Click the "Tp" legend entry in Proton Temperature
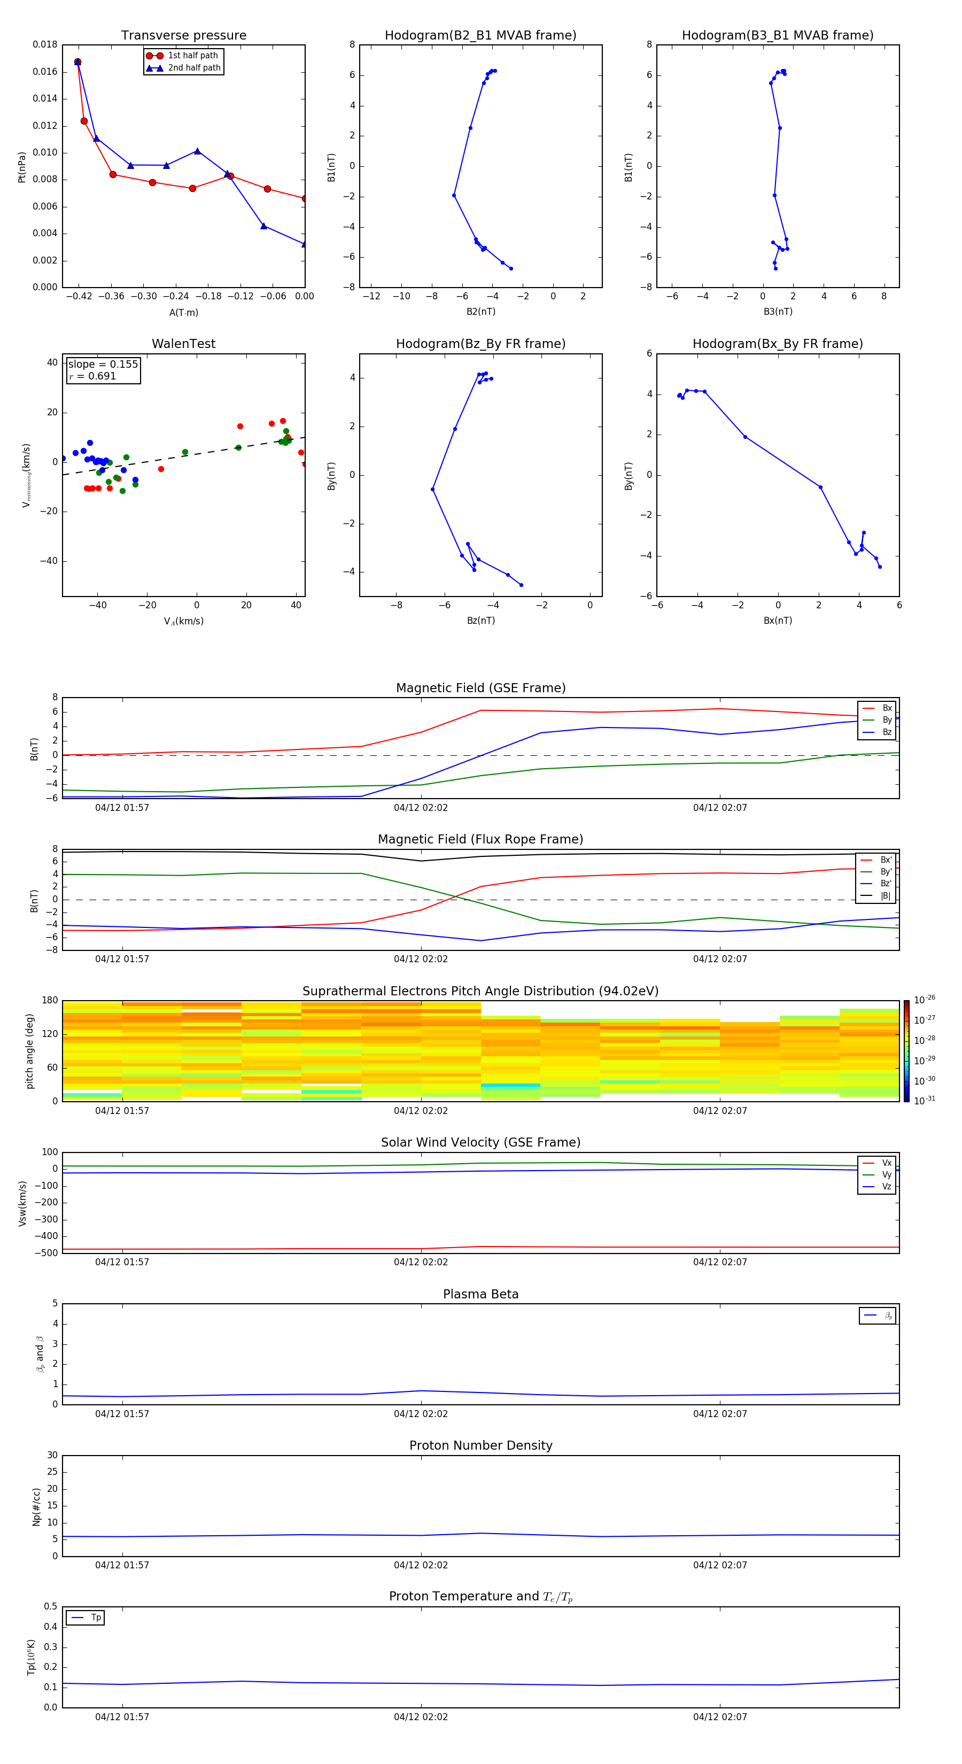 (85, 1618)
